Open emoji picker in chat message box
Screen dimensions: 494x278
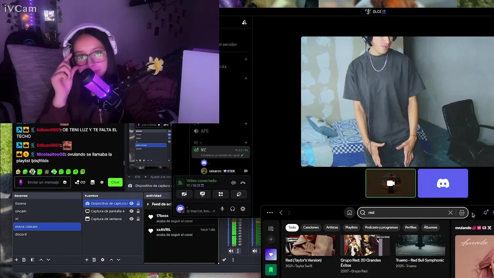pos(65,182)
